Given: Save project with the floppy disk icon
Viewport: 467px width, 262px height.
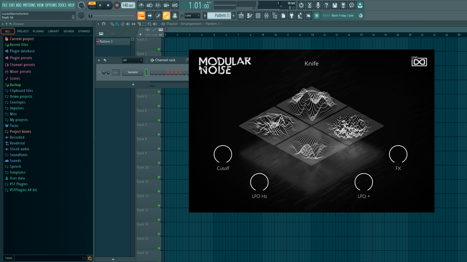Looking at the screenshot, I should (x=335, y=5).
